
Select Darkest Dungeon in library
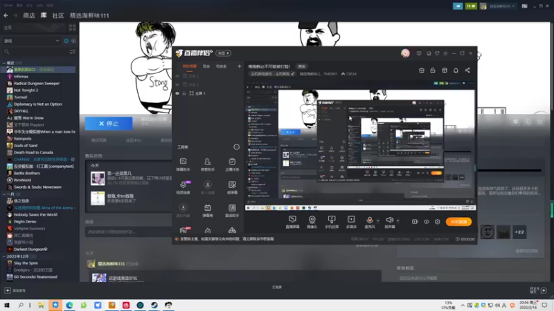pos(30,249)
